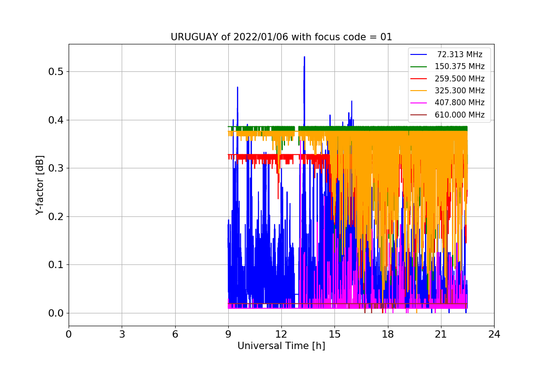Click the x-axis tick label 12

(x=281, y=334)
